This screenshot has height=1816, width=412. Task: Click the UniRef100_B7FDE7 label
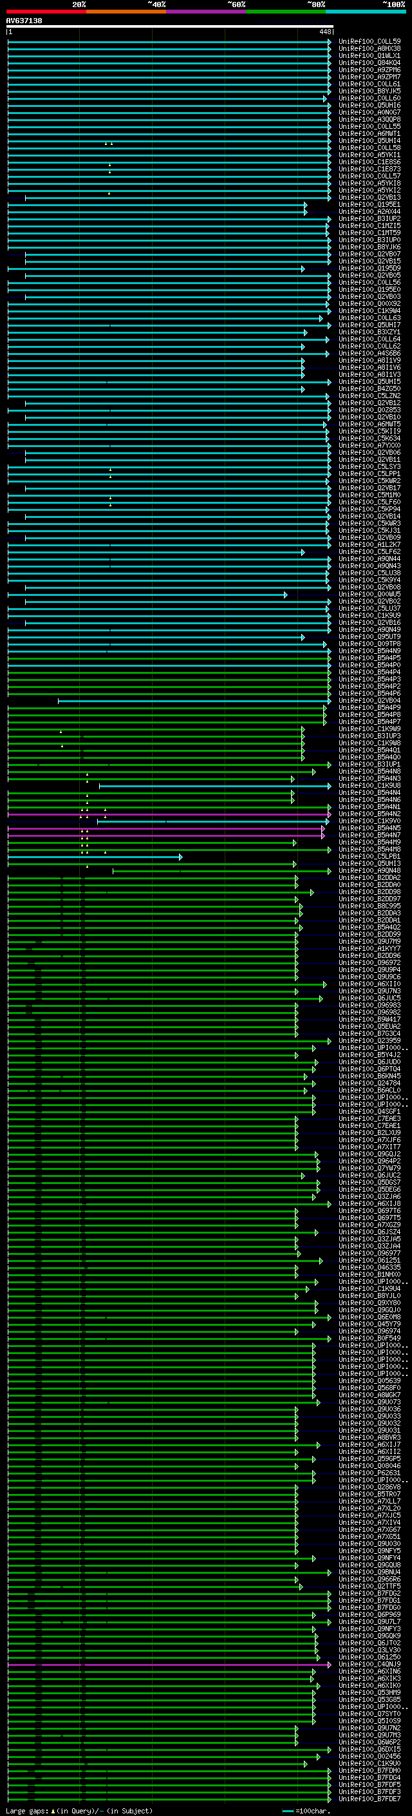click(369, 1799)
